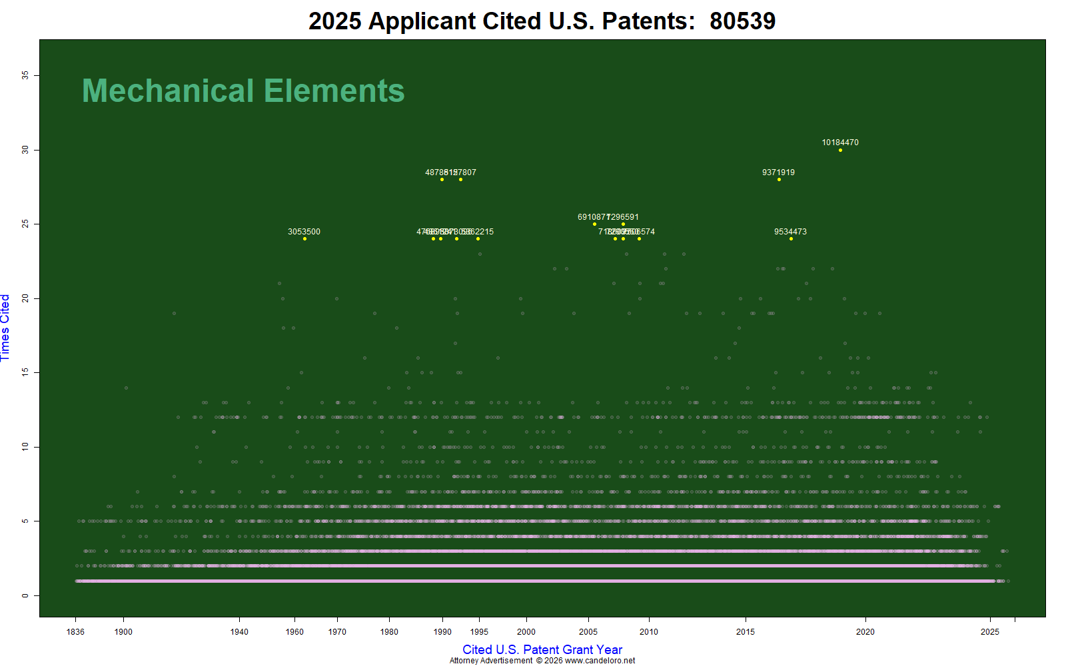The image size is (1066, 666).
Task: Select the 2015 year axis tick label
Action: point(746,632)
